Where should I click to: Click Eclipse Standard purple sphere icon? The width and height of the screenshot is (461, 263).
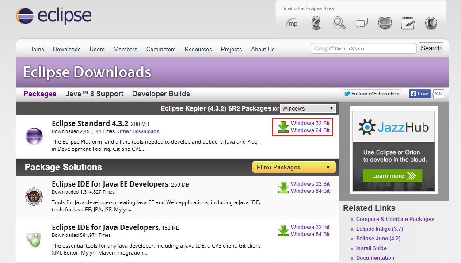[x=34, y=136]
